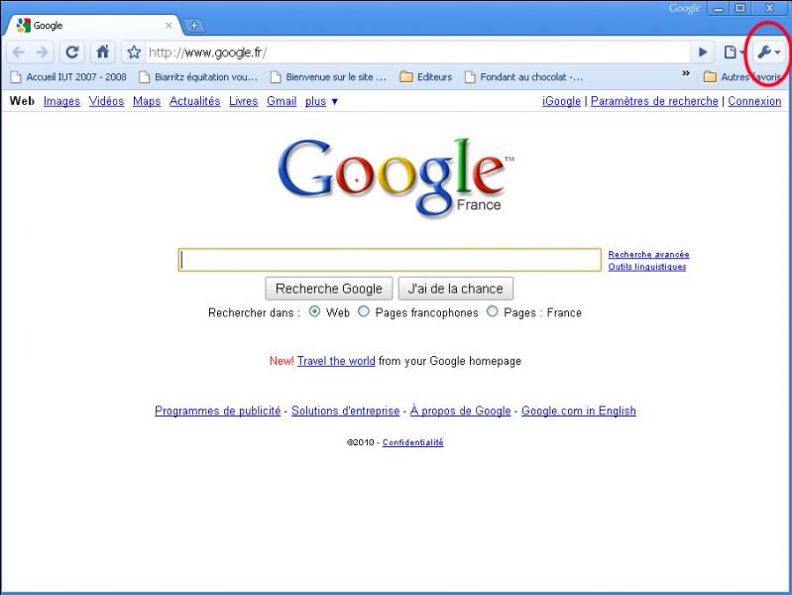Viewport: 792px width, 595px height.
Task: Open the Vidéos link
Action: [106, 101]
